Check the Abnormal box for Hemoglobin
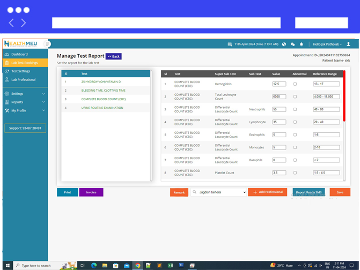 [x=295, y=84]
